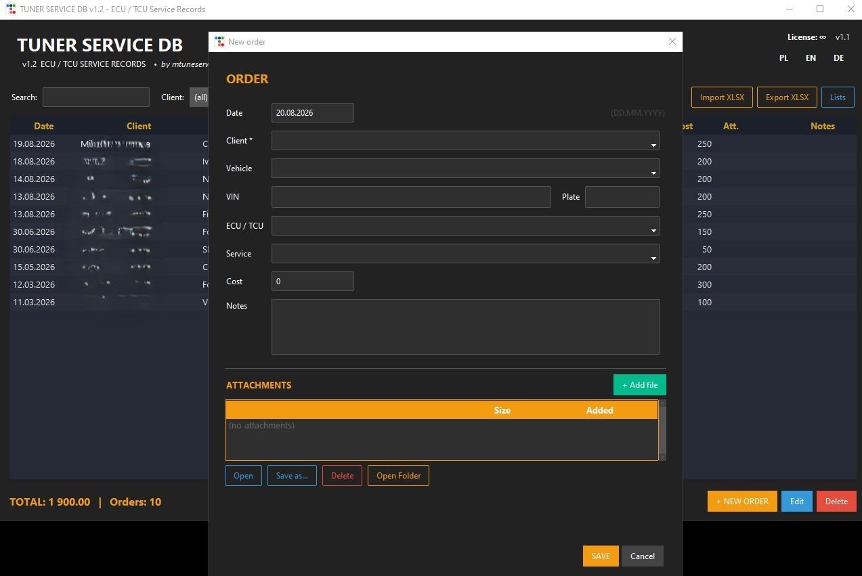Click the (no attachments) placeholder text
The height and width of the screenshot is (576, 862).
click(261, 425)
